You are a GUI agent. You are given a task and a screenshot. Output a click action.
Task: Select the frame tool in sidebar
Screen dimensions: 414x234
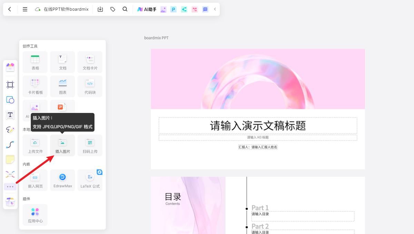[10, 85]
